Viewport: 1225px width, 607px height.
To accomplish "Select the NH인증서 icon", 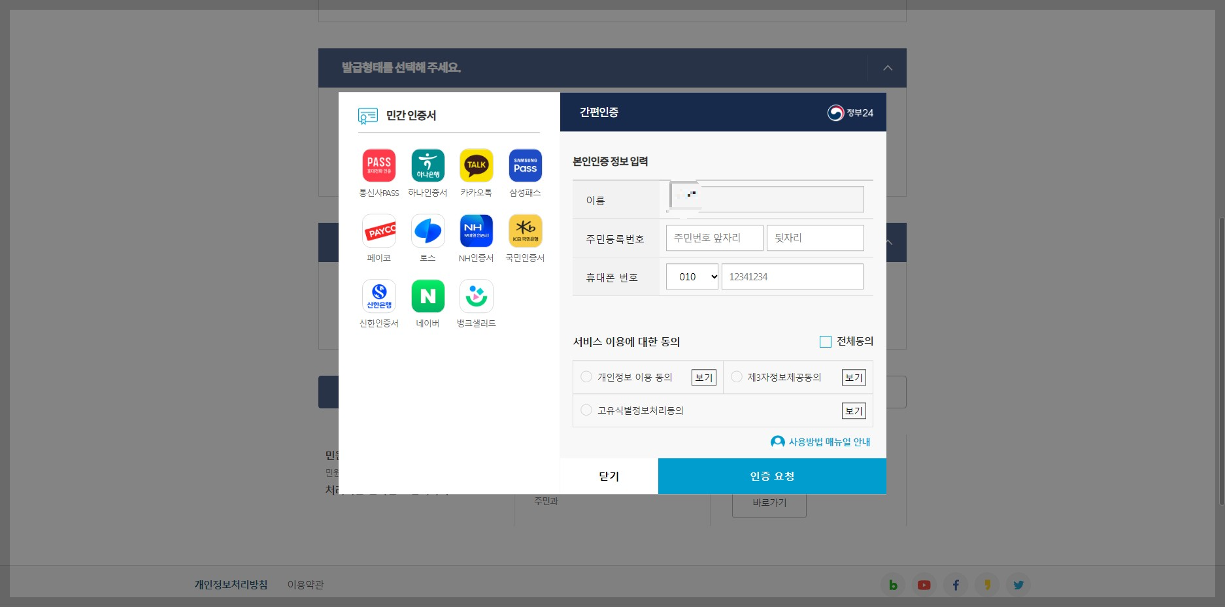I will [x=477, y=231].
